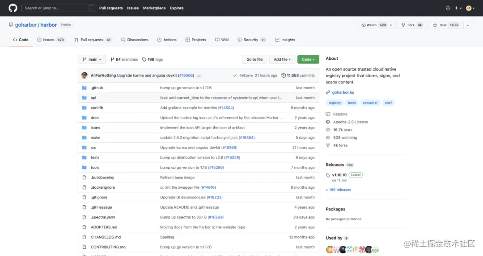Click the Watch button

[x=373, y=25]
